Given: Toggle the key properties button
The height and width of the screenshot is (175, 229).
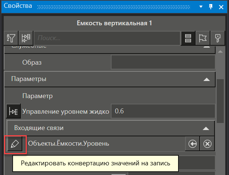Looking at the screenshot, I should pos(216,38).
